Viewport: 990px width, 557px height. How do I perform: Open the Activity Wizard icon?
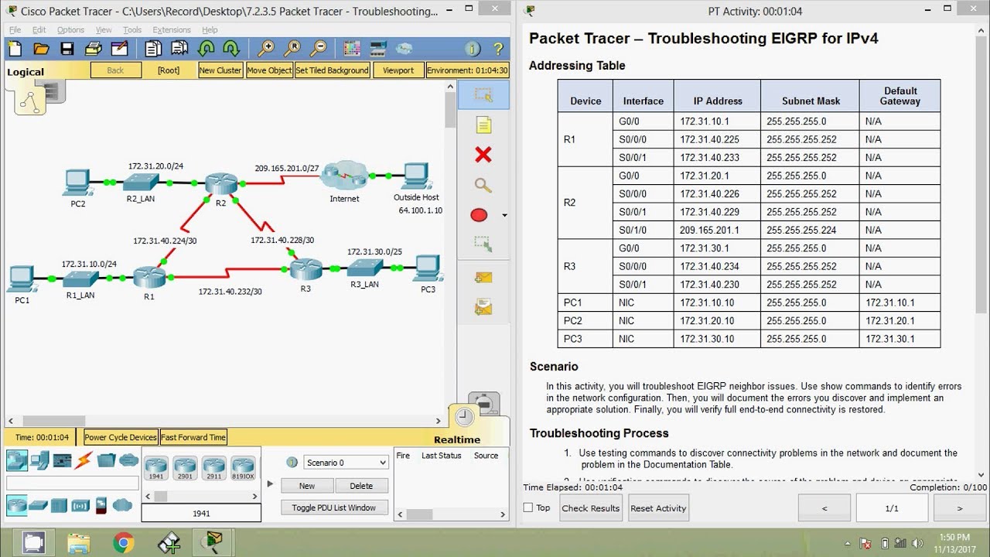click(119, 49)
